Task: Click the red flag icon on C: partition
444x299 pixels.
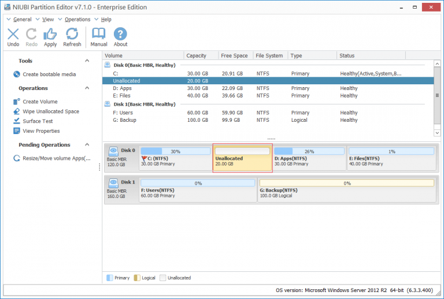Action: click(x=144, y=159)
